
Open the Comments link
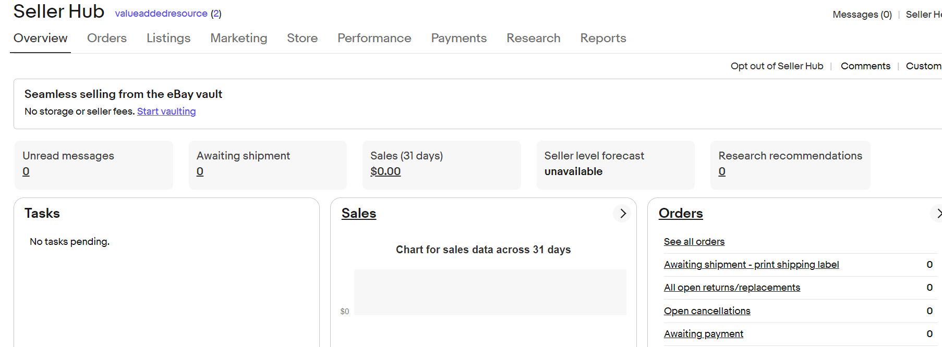865,66
